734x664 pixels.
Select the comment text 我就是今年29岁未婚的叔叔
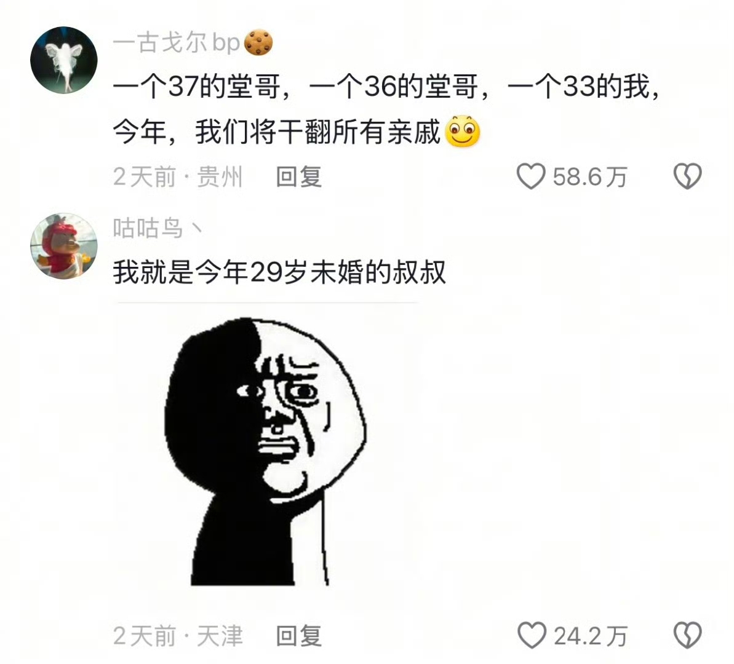[279, 272]
